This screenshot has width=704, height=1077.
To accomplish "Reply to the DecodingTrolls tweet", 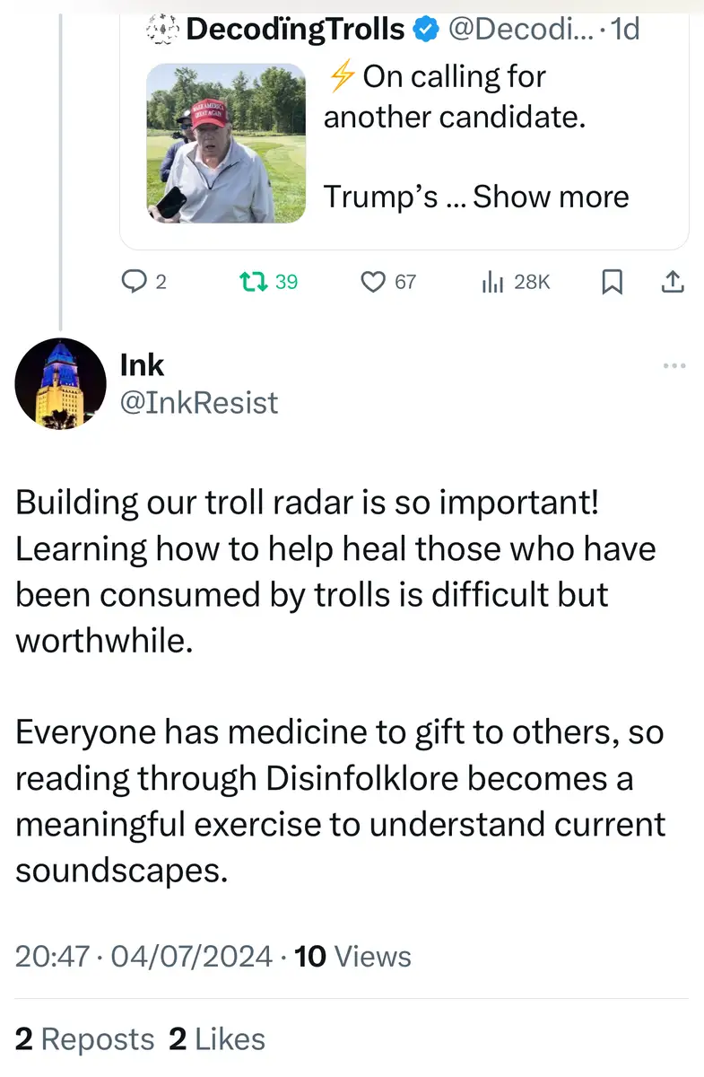I will pyautogui.click(x=134, y=282).
